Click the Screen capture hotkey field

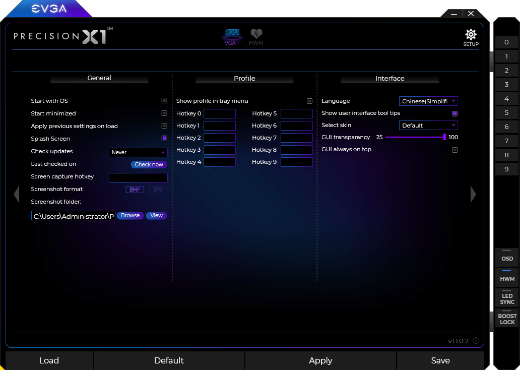(138, 177)
